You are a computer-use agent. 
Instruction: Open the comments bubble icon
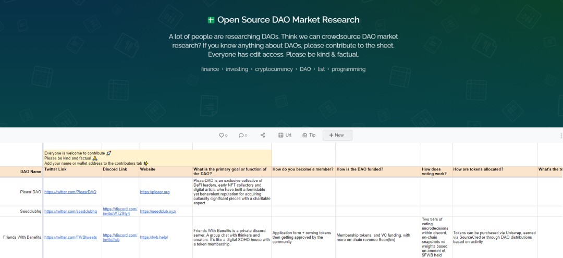241,136
